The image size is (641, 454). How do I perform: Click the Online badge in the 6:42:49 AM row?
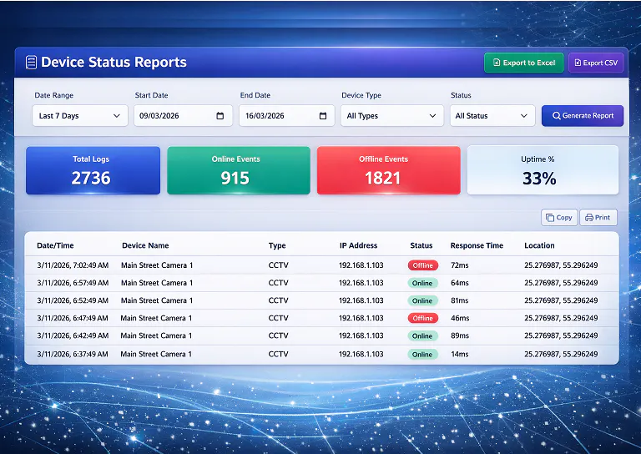pyautogui.click(x=422, y=335)
